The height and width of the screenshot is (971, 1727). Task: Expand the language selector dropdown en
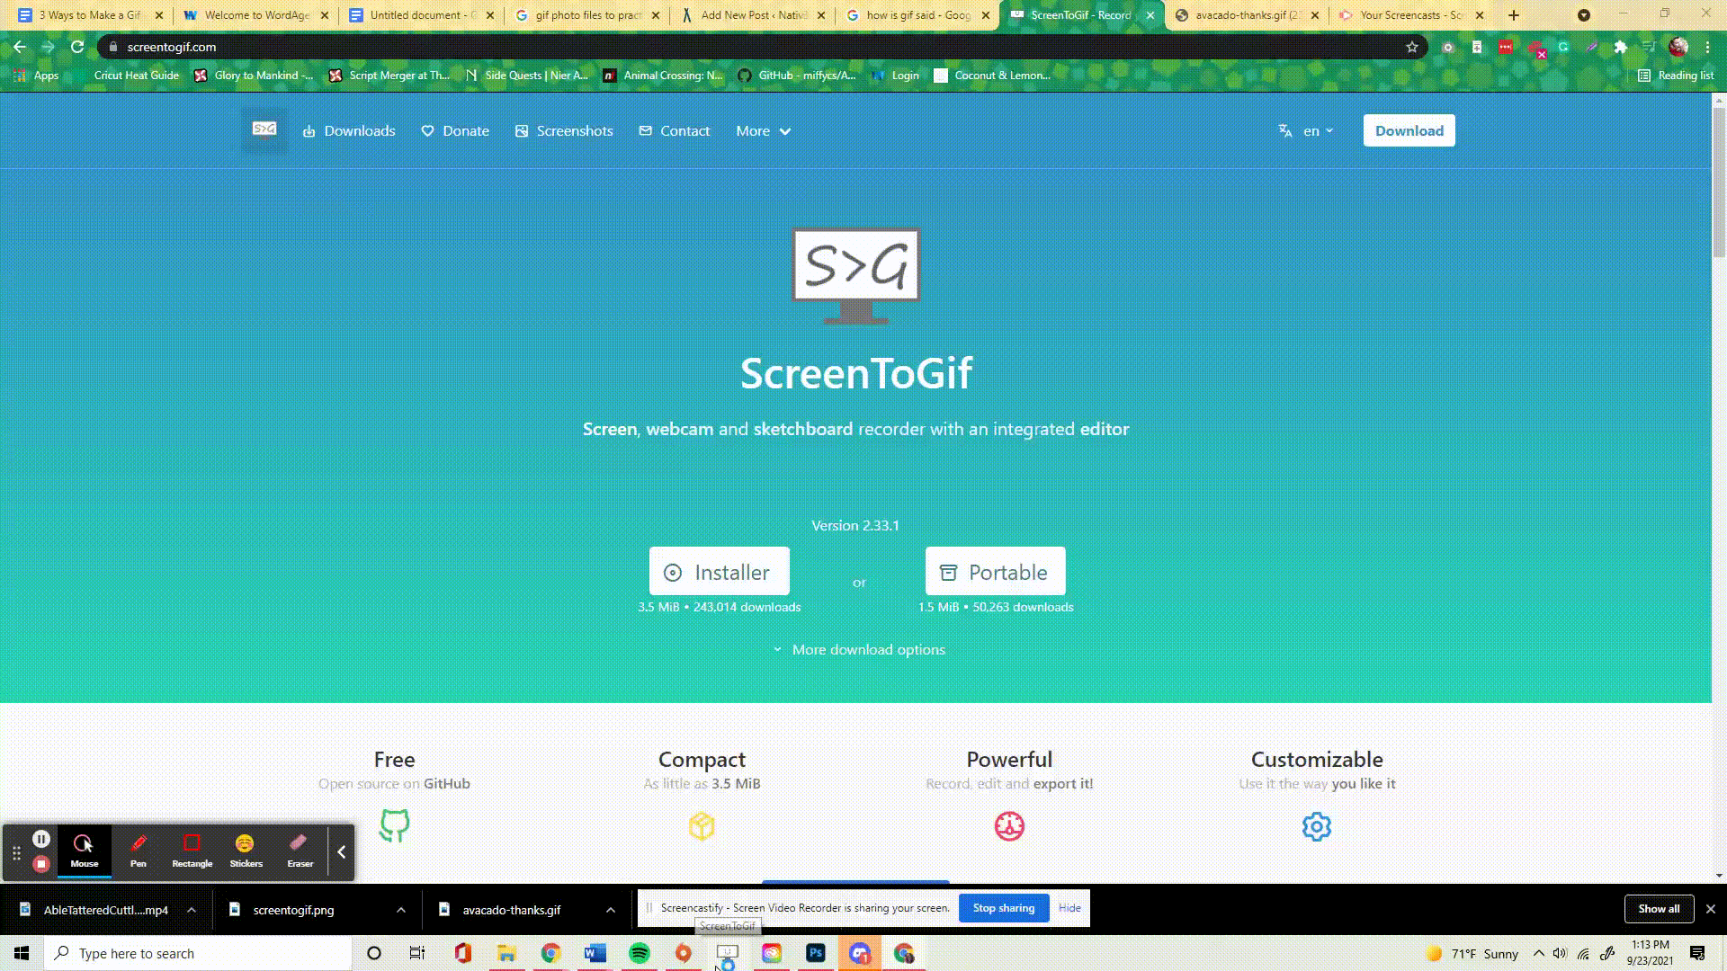coord(1307,130)
